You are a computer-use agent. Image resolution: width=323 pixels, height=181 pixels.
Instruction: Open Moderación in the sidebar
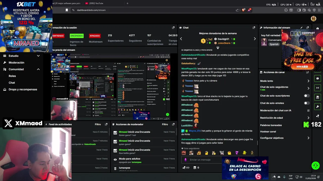16,63
